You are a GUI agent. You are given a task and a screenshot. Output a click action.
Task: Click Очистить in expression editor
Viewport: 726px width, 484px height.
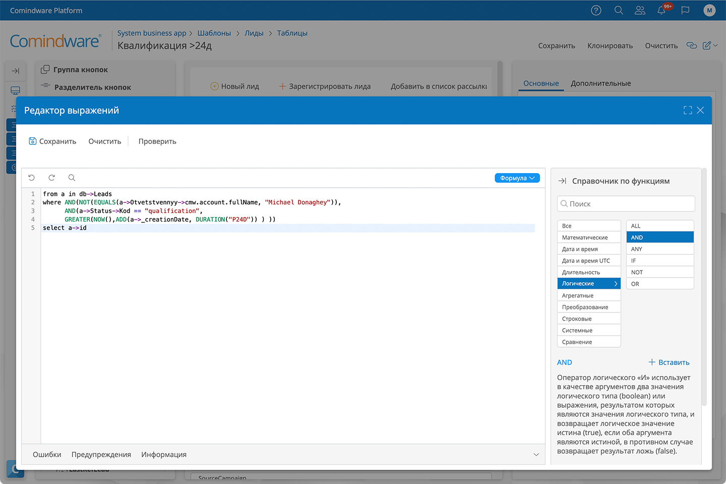tap(105, 141)
